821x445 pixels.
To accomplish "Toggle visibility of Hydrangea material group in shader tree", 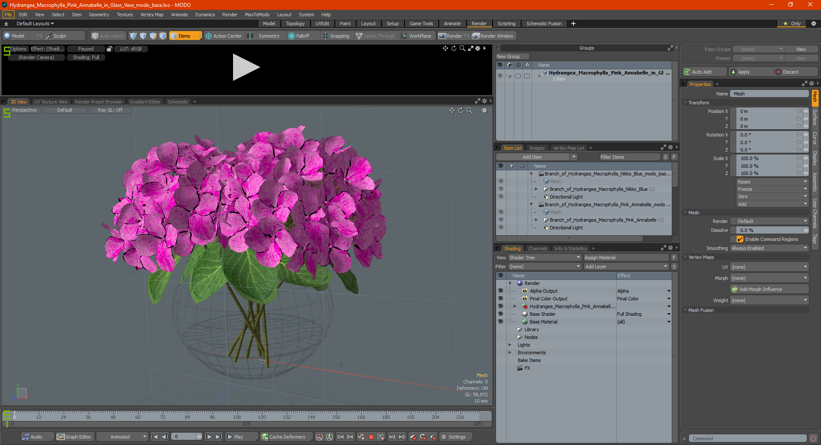I will click(x=500, y=306).
